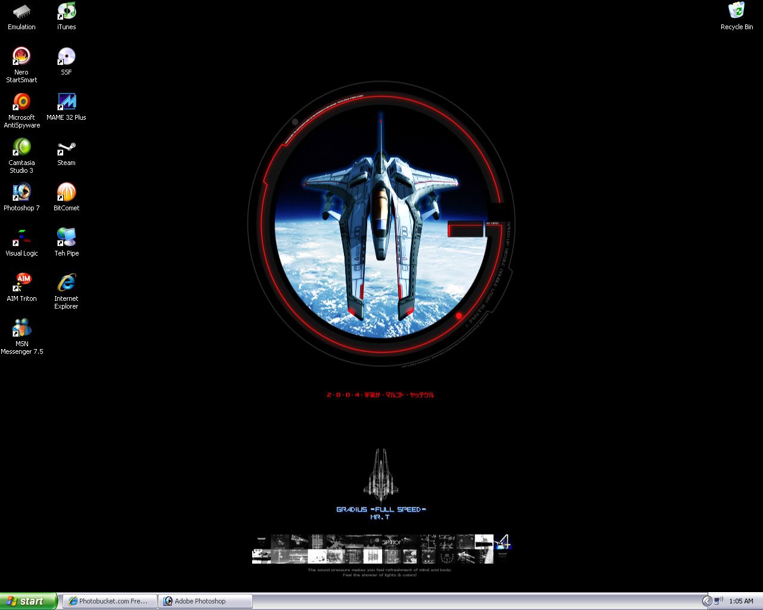Select the Nero StartSmart shortcut
Screen dimensions: 763x610
click(x=21, y=65)
